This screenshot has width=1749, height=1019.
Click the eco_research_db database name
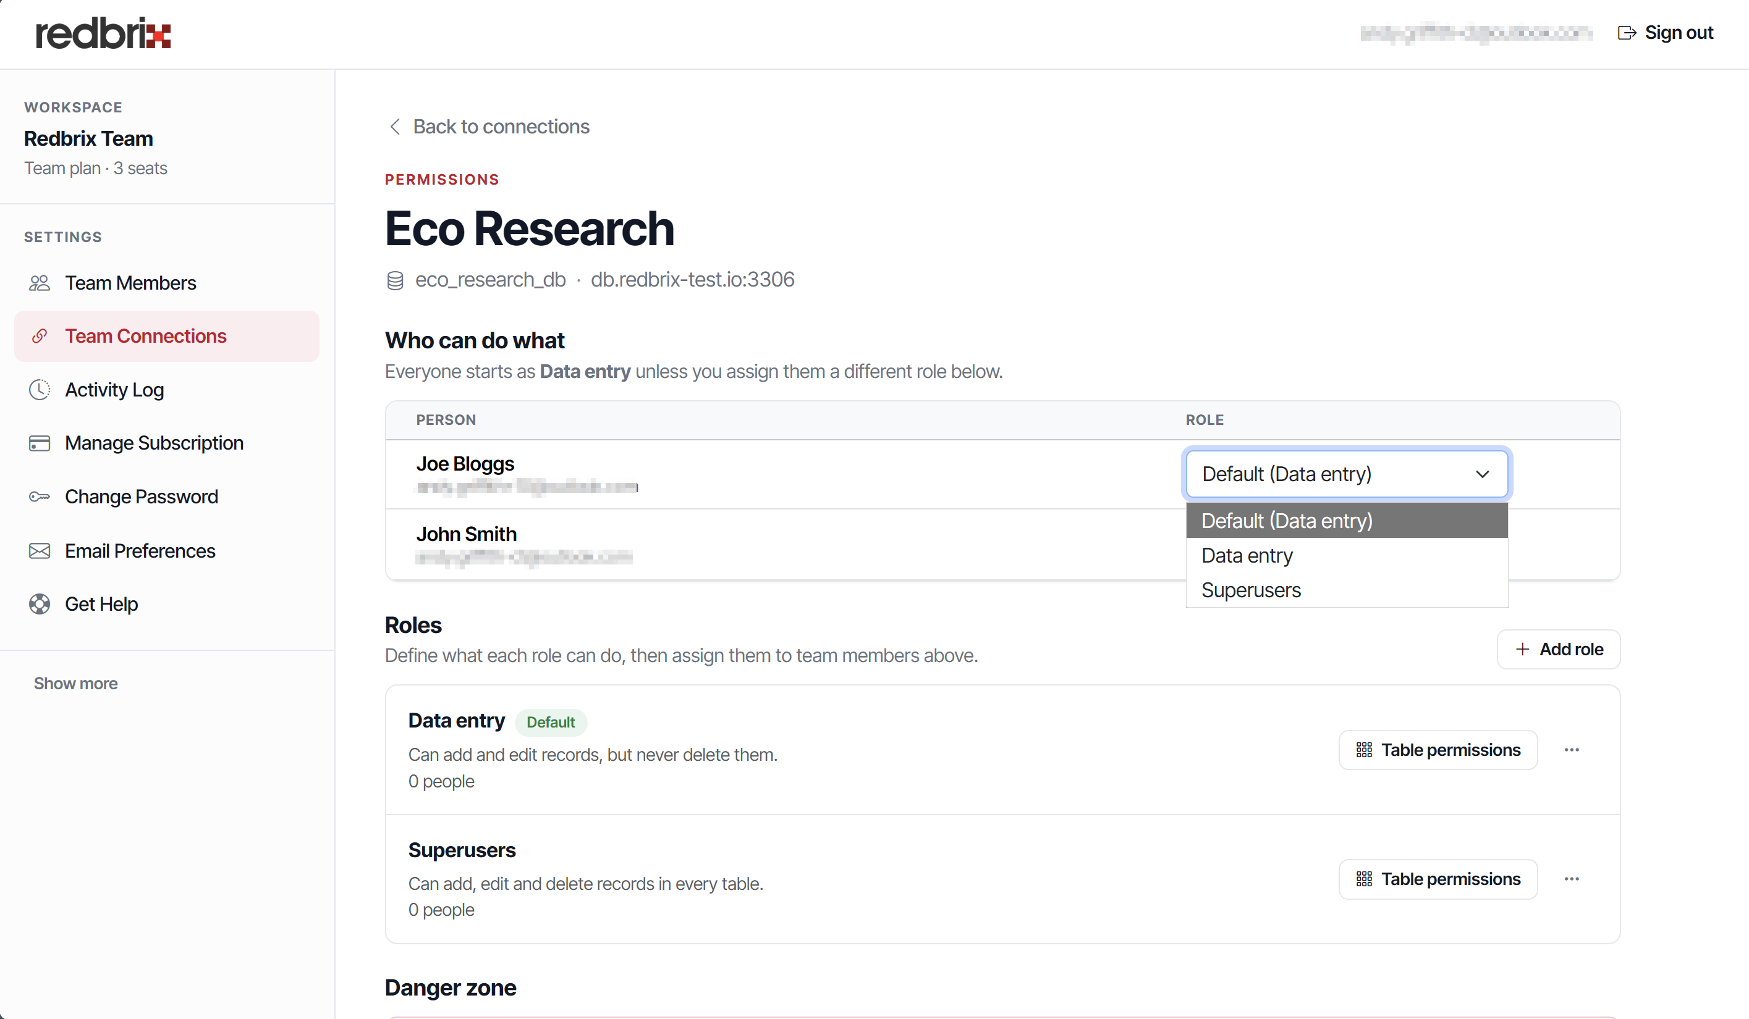[x=491, y=280]
